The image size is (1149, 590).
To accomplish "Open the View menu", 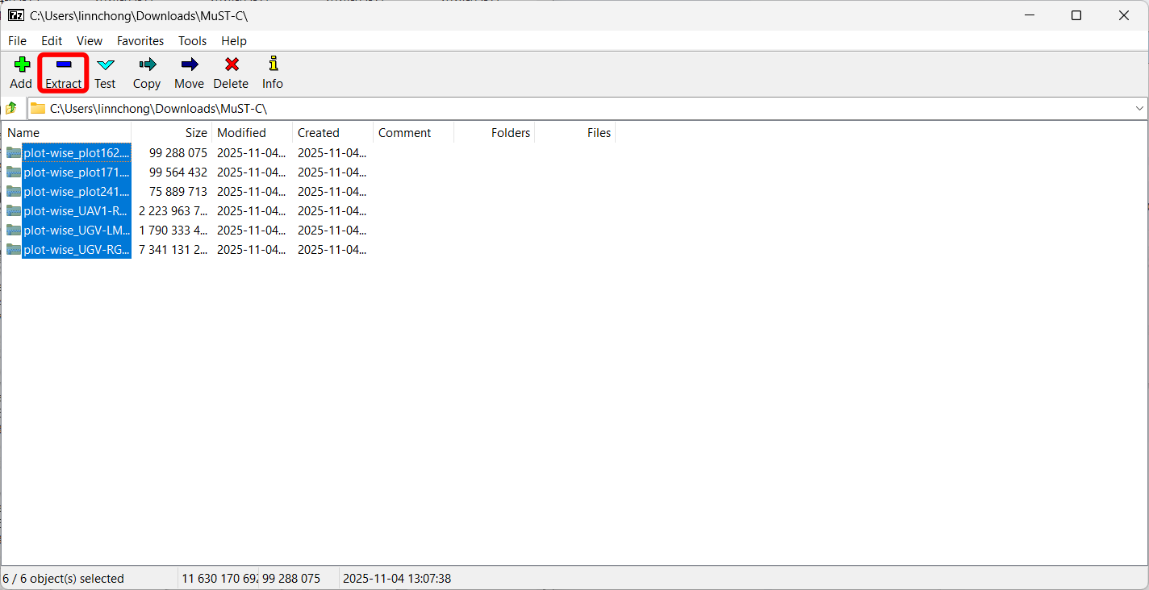I will click(90, 41).
